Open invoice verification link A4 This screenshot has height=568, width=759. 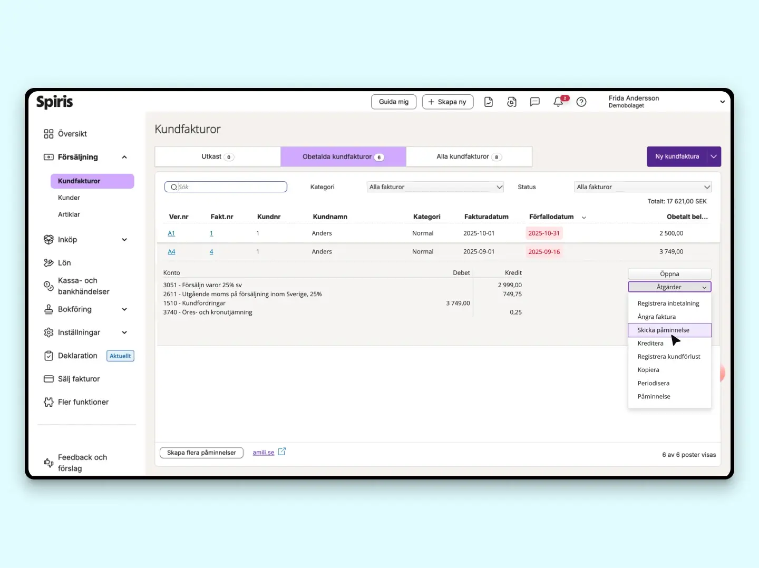click(x=171, y=252)
